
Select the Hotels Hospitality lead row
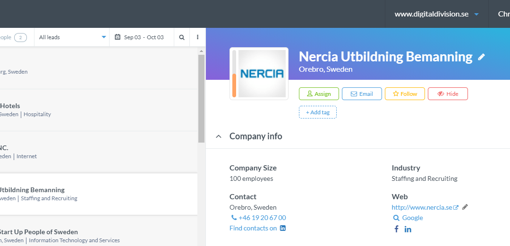pos(99,110)
